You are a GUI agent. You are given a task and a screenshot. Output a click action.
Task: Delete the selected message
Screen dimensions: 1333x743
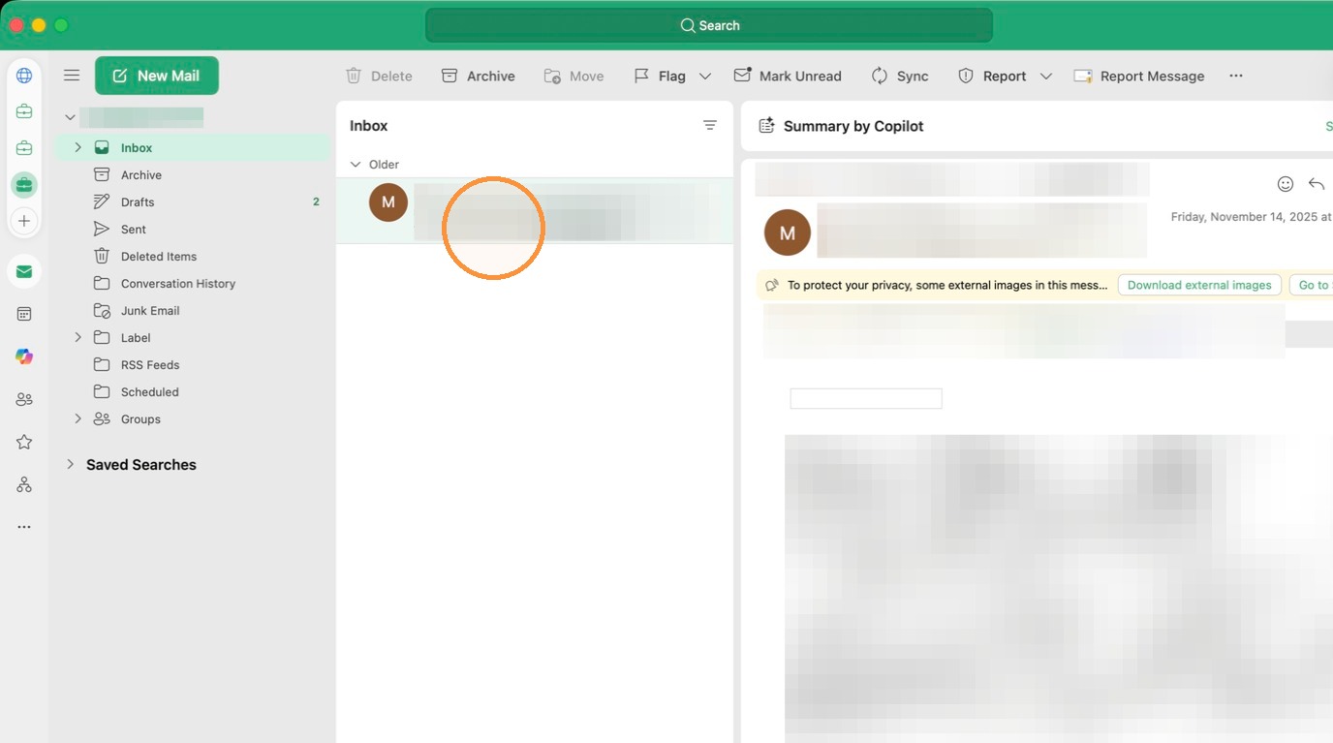tap(379, 76)
